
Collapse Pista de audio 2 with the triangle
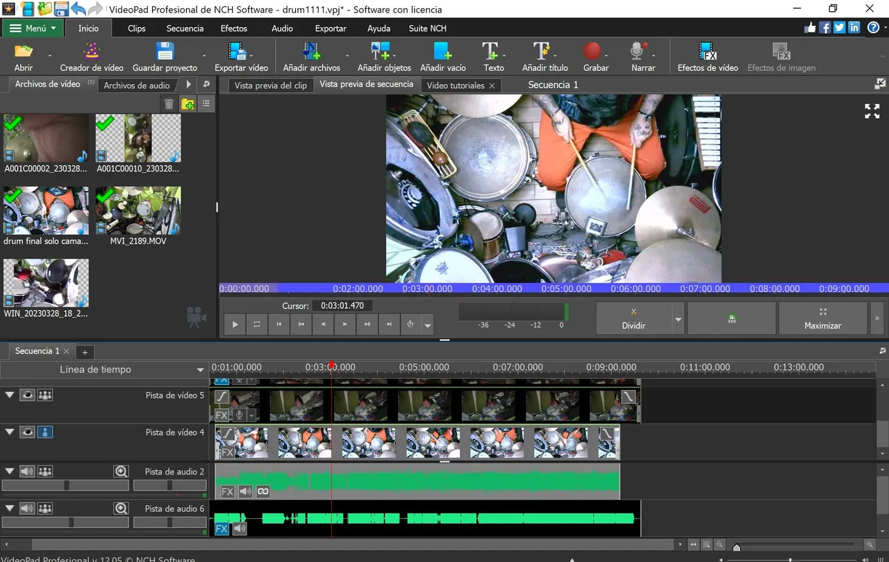click(10, 471)
